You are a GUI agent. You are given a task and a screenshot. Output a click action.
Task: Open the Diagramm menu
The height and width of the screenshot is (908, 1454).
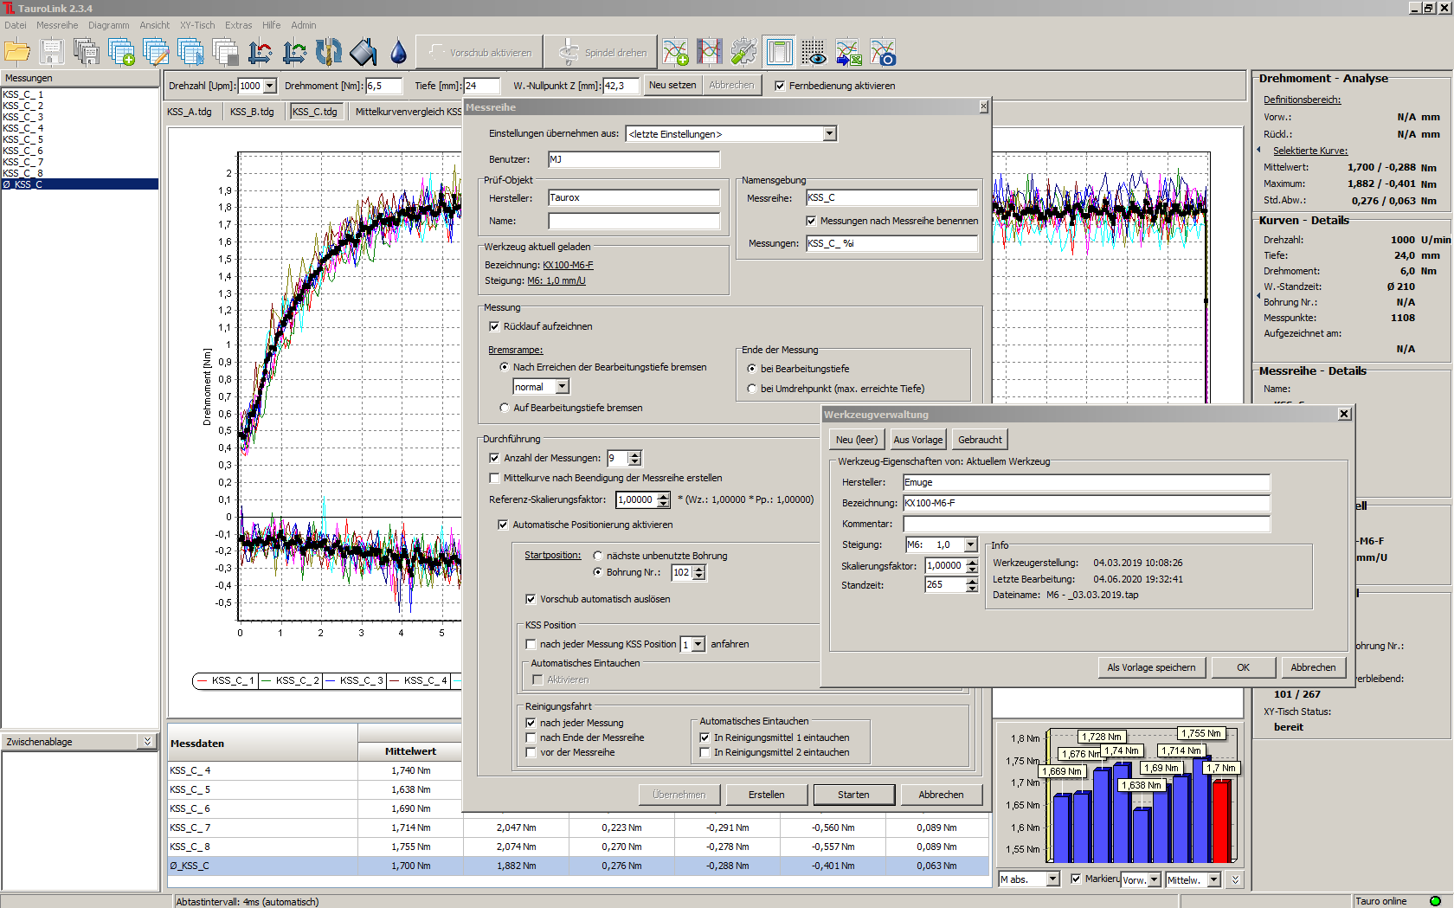108,25
